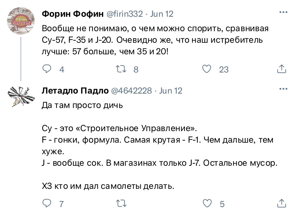Viewport: 296px width, 216px height.
Task: Share Летадло Падло's tweet
Action: 282,203
